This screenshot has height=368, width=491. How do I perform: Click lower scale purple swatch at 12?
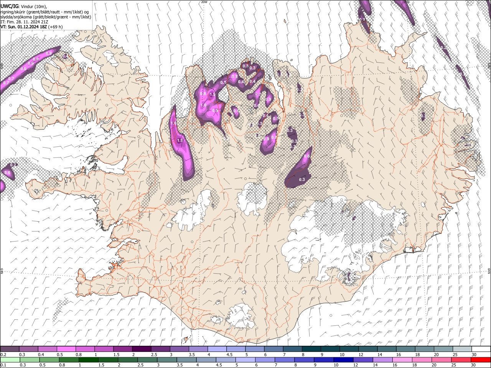363,360
